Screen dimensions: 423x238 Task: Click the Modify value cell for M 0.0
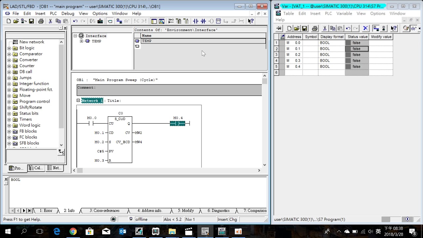pos(381,43)
